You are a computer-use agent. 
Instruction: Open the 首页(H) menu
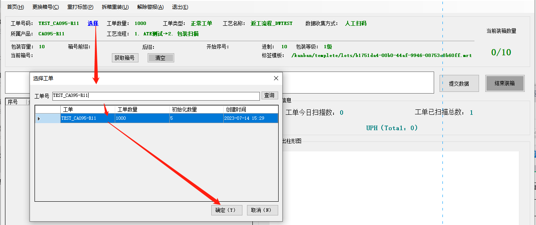(x=15, y=7)
